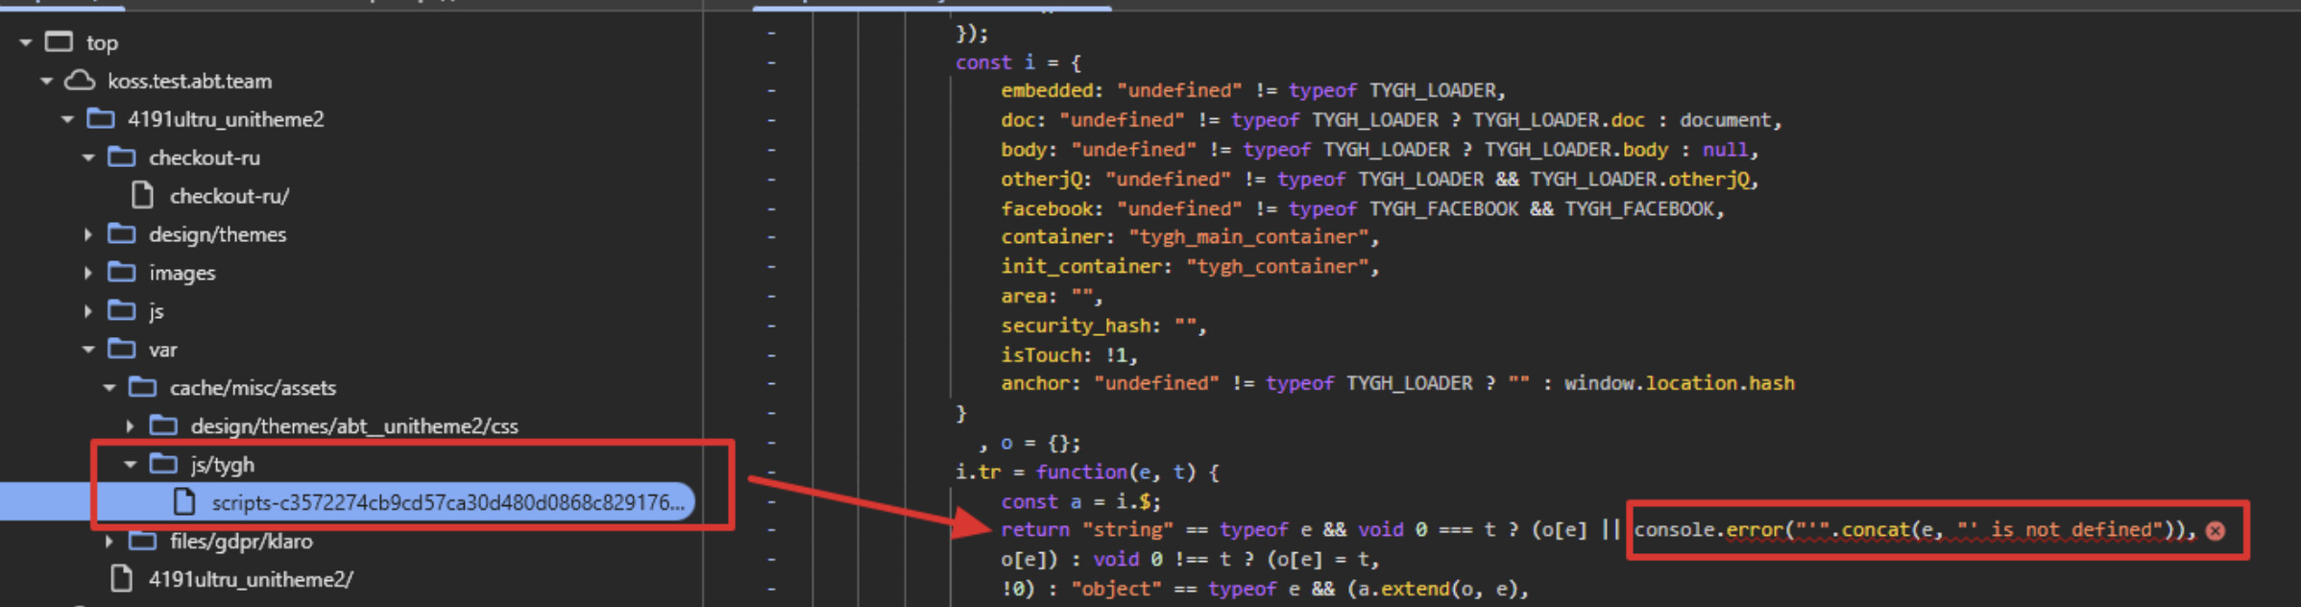Click the checkout-ru/ document icon
2301x607 pixels.
point(142,196)
